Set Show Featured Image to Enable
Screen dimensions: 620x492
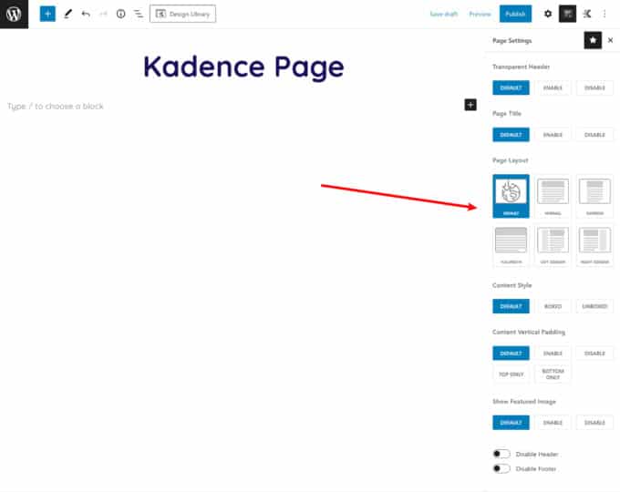point(553,423)
